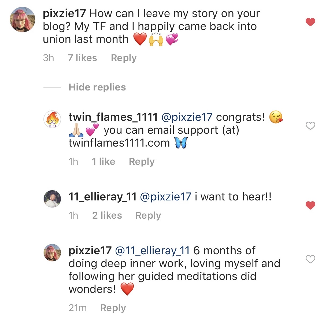Collapse thread with Hide replies
The height and width of the screenshot is (317, 333).
tap(97, 87)
